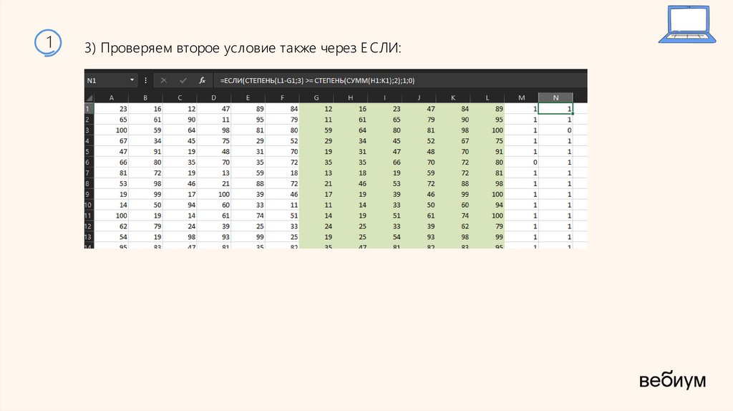The height and width of the screenshot is (411, 733).
Task: Click cell C10 with value 94
Action: click(x=180, y=205)
